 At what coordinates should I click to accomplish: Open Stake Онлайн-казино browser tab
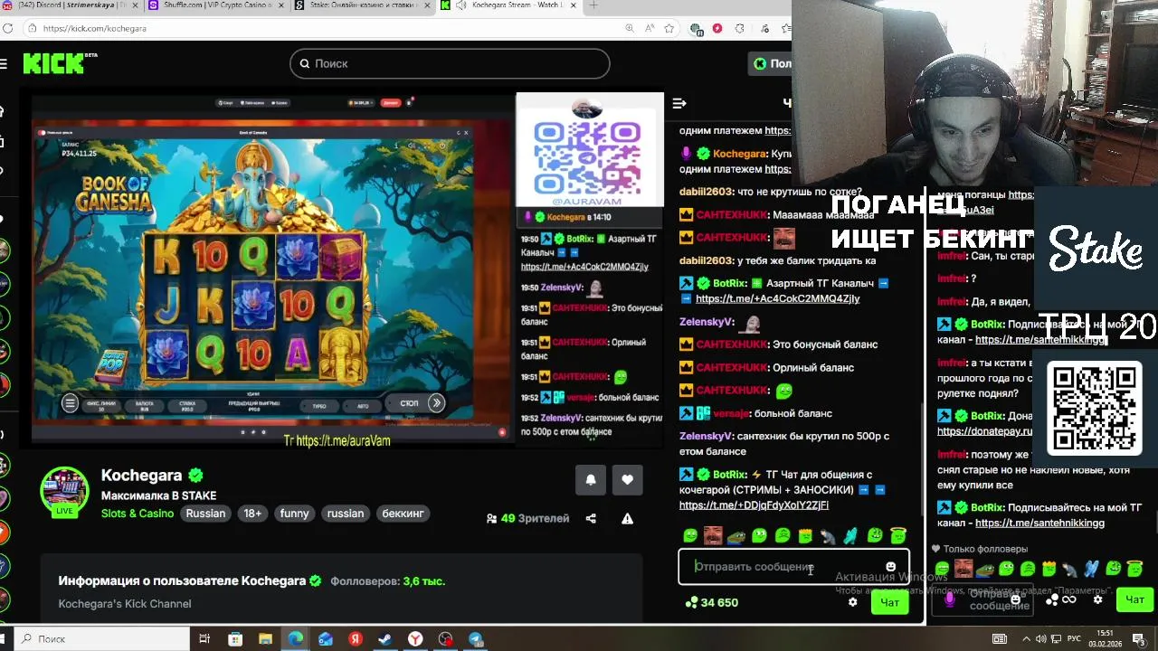[x=362, y=5]
